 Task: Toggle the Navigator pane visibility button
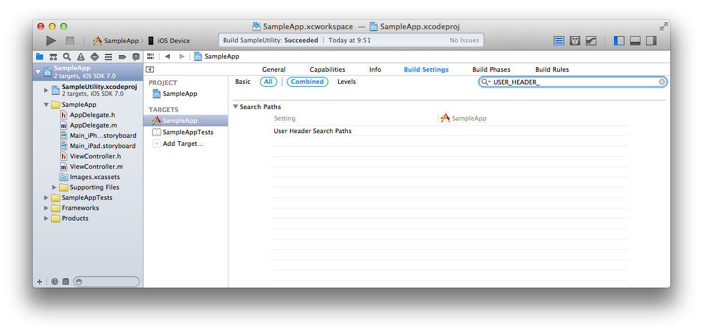(619, 41)
